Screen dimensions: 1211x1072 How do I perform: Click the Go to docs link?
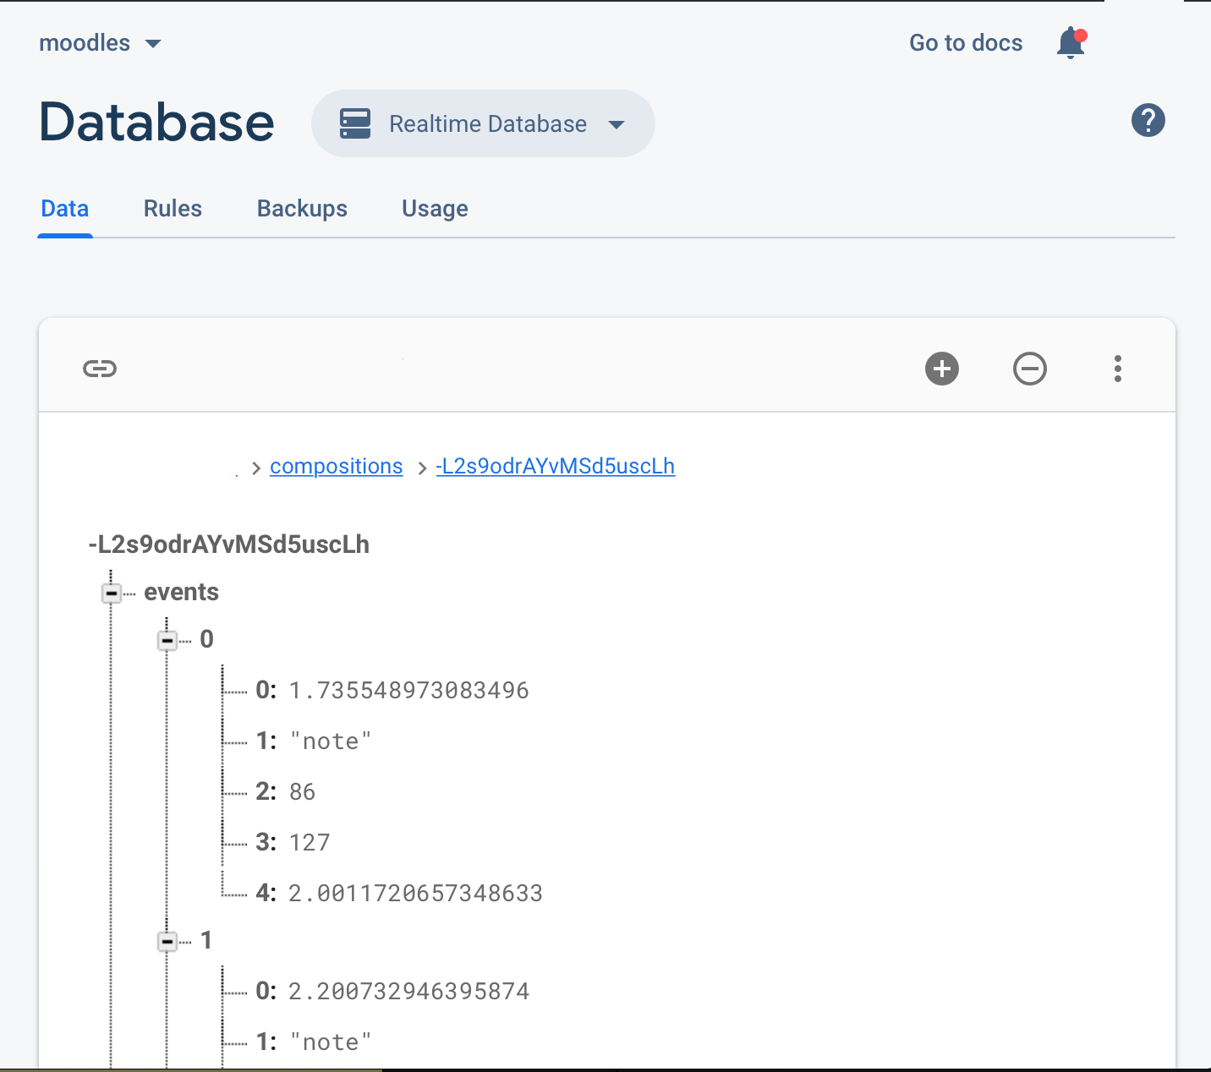[965, 43]
